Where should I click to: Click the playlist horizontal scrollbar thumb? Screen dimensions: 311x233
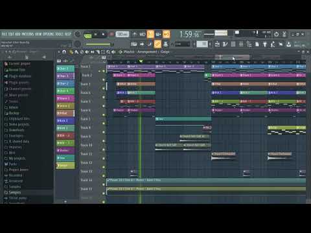(232, 57)
